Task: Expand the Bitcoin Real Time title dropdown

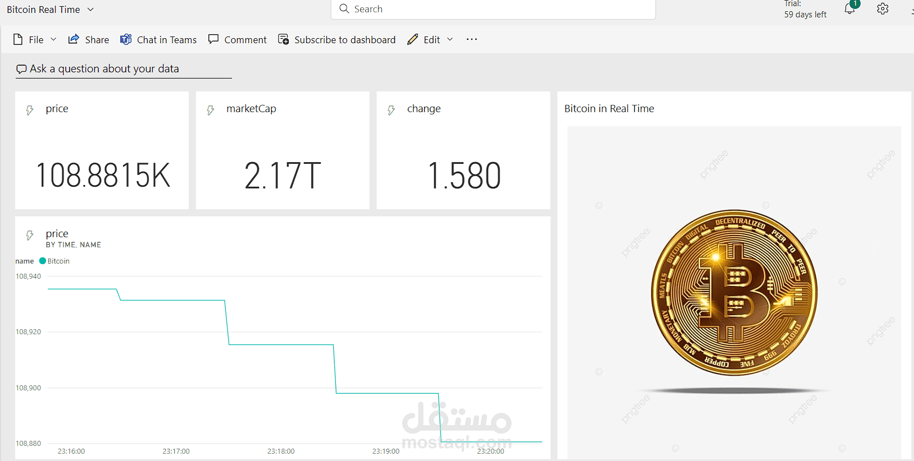Action: [x=90, y=10]
